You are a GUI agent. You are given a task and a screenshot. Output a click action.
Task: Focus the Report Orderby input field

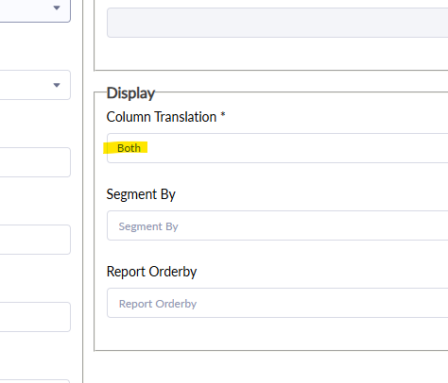(278, 303)
